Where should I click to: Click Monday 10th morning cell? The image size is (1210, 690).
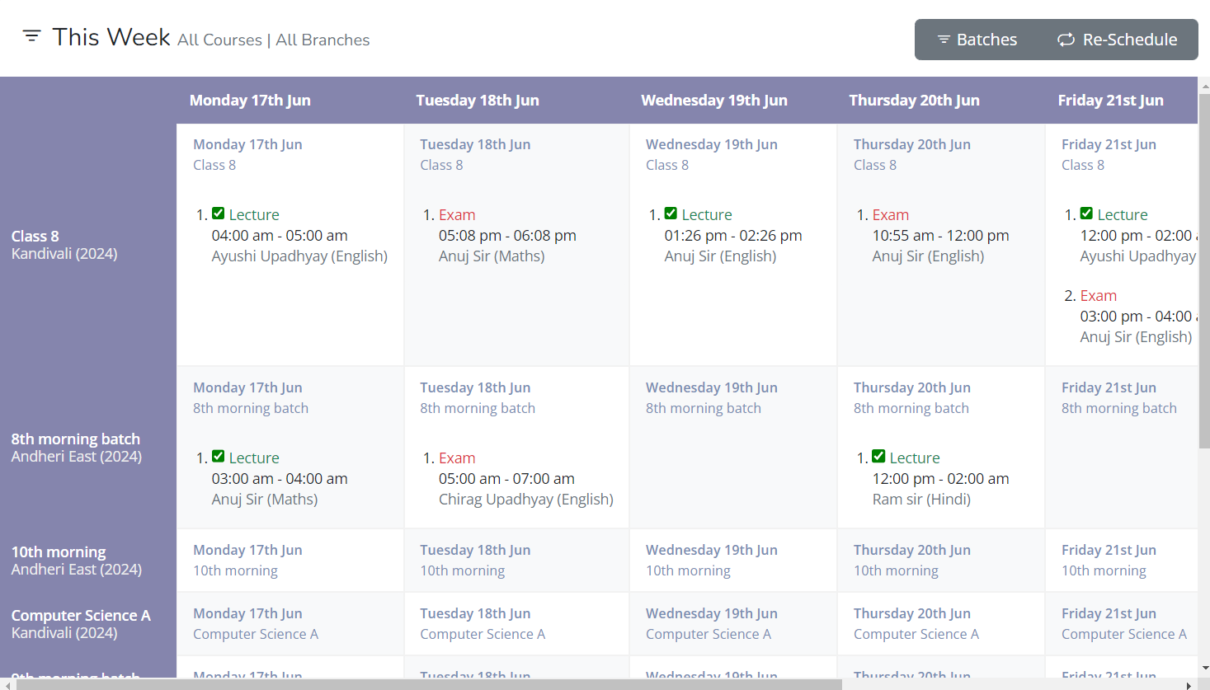click(x=290, y=561)
